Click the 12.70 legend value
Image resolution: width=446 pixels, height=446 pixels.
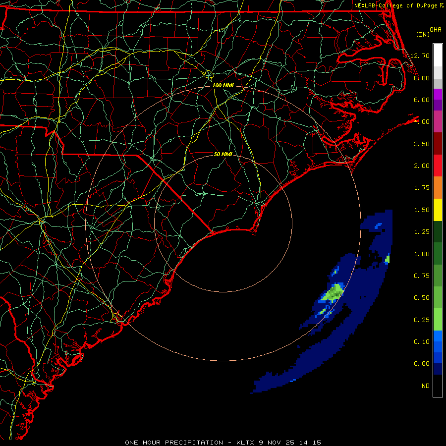420,56
